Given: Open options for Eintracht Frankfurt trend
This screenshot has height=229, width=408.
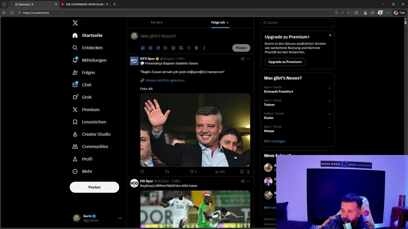Looking at the screenshot, I should pyautogui.click(x=329, y=88).
